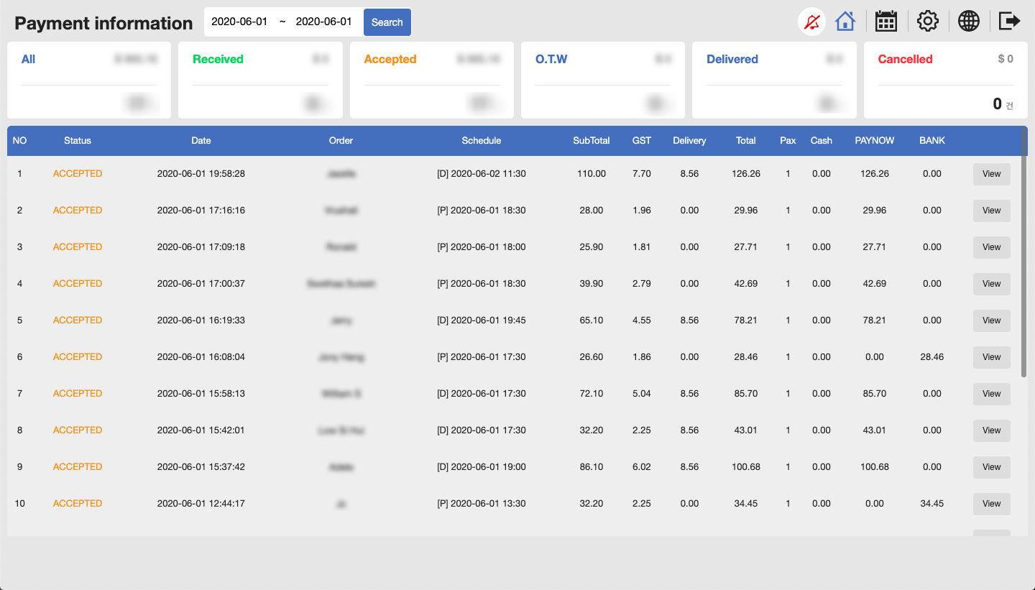
Task: Open the home dashboard icon
Action: [x=845, y=21]
